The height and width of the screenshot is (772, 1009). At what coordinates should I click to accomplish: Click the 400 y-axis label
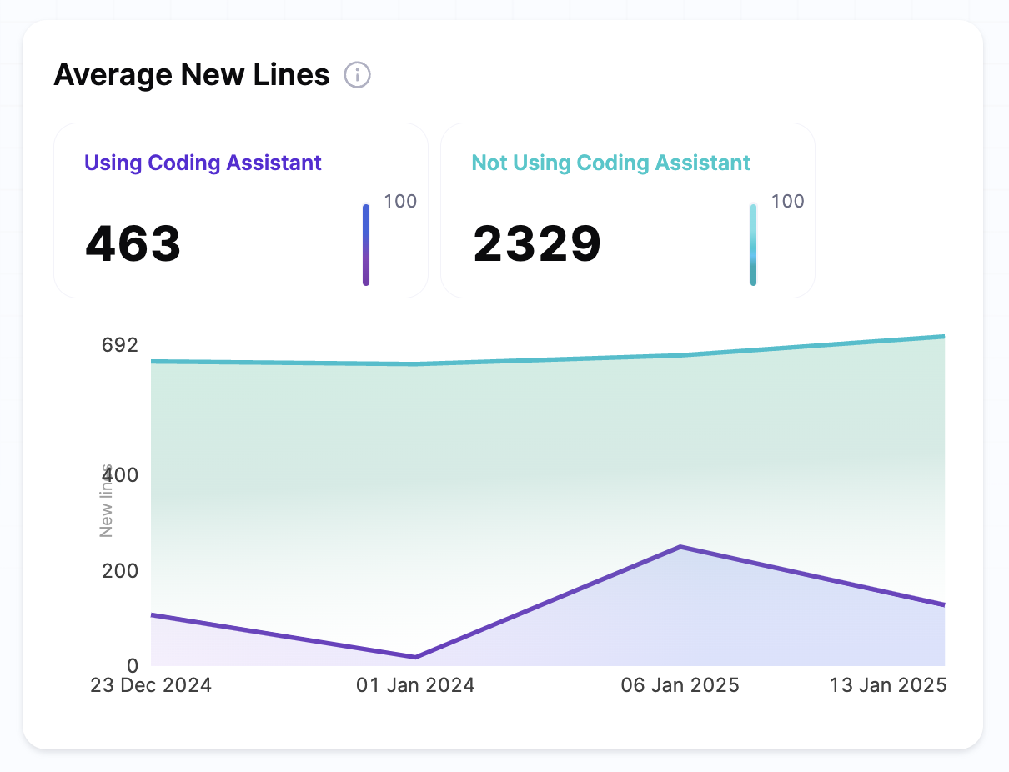pyautogui.click(x=119, y=475)
